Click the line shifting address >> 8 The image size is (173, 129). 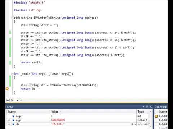coord(77,48)
